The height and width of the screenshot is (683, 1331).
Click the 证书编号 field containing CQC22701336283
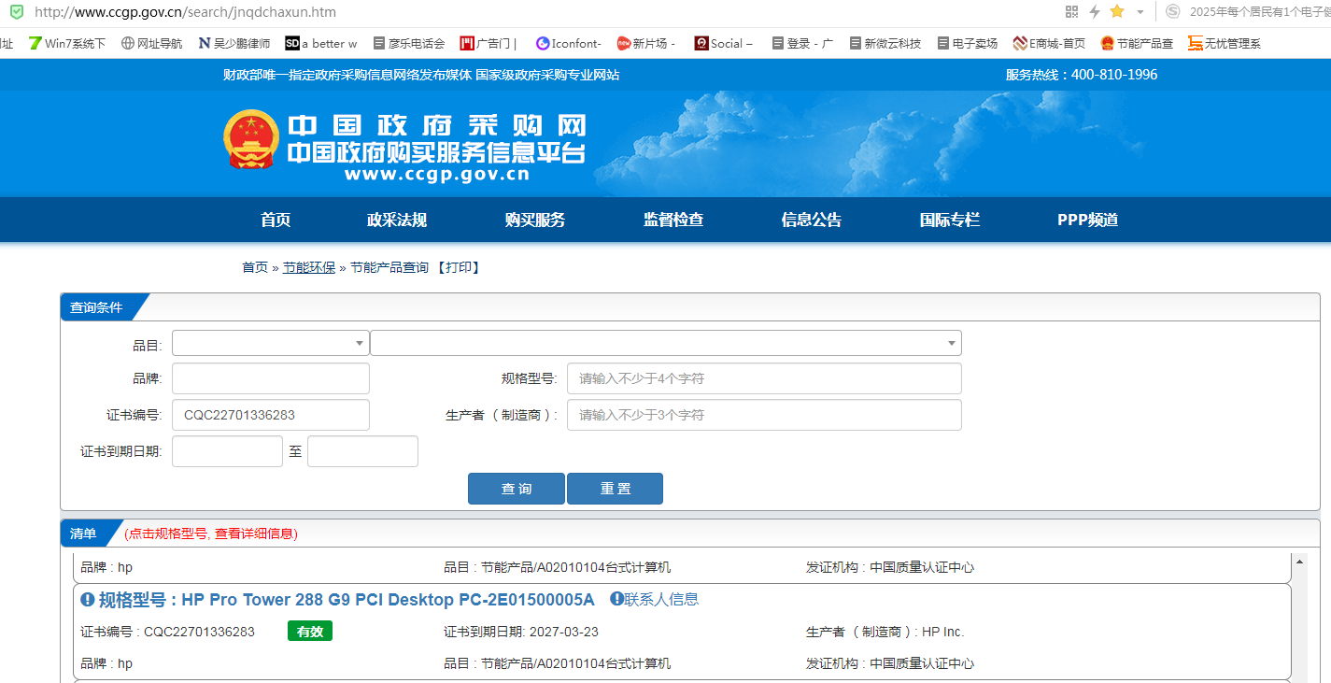(x=271, y=415)
